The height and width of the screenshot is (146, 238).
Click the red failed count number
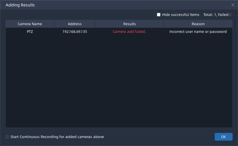(231, 15)
